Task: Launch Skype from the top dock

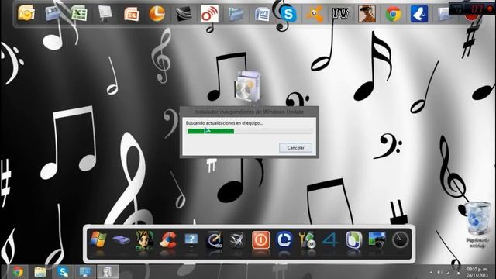Action: [288, 14]
